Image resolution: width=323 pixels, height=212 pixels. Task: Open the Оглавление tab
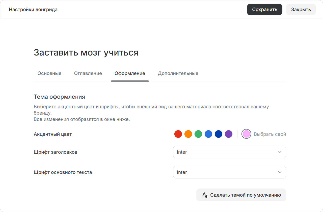(88, 73)
